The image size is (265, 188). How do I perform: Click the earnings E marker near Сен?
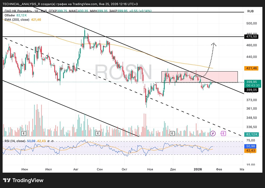coord(98,133)
